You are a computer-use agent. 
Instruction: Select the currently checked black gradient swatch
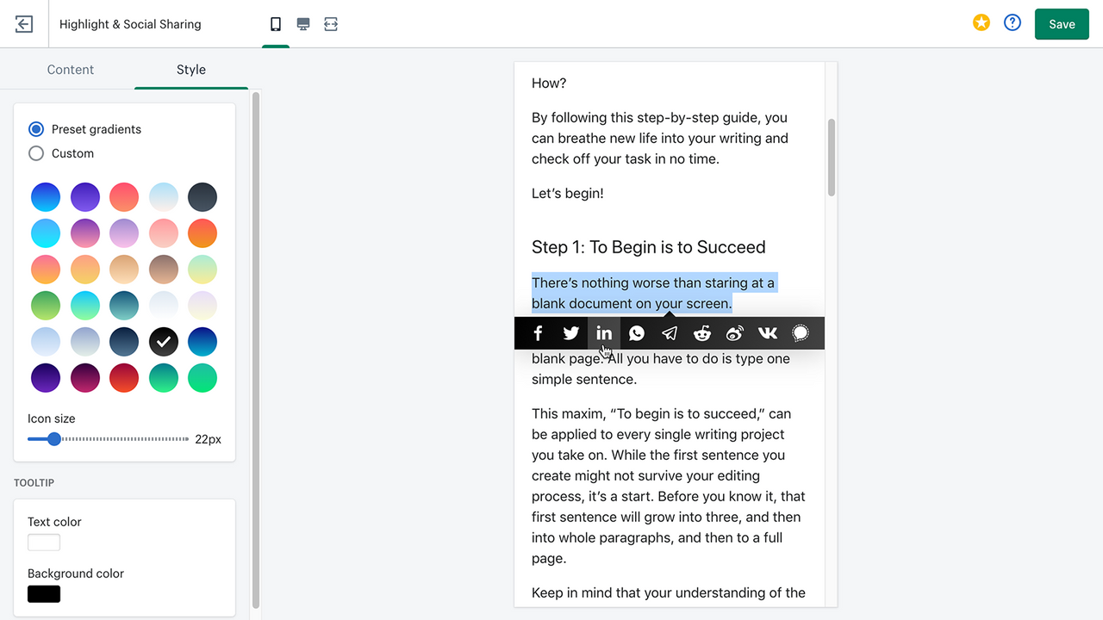tap(163, 341)
